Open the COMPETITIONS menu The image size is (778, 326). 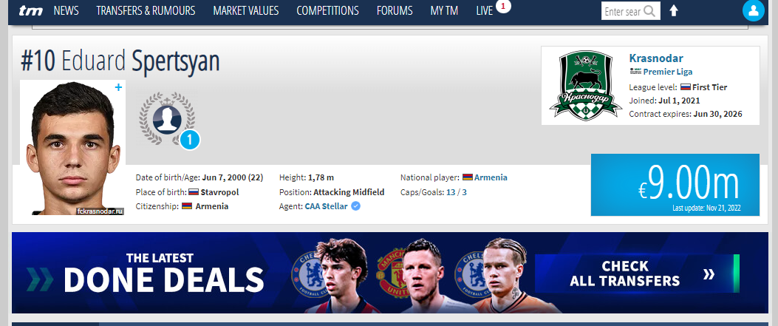tap(327, 10)
